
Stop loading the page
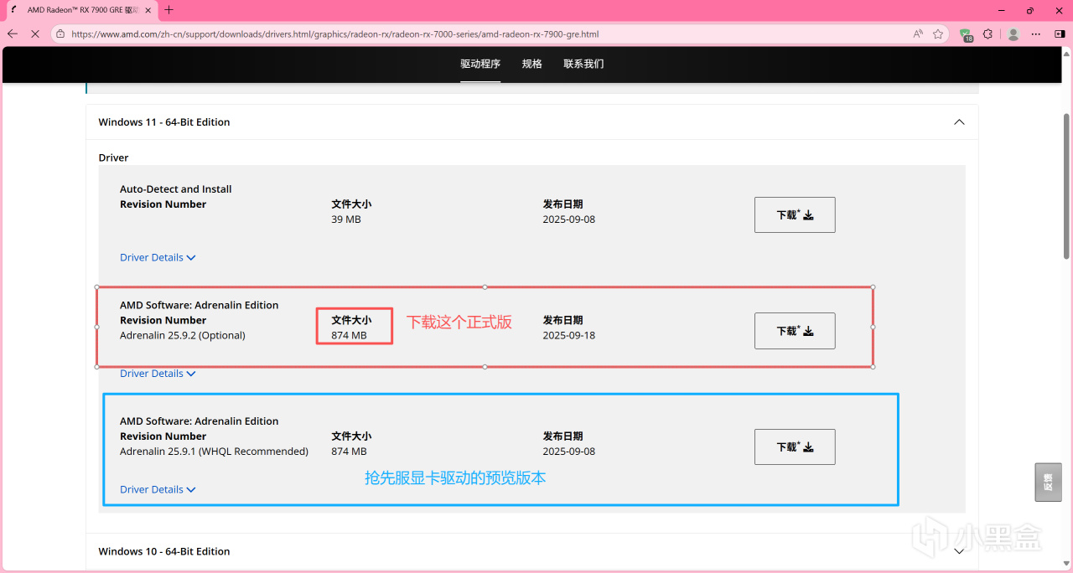(x=35, y=34)
